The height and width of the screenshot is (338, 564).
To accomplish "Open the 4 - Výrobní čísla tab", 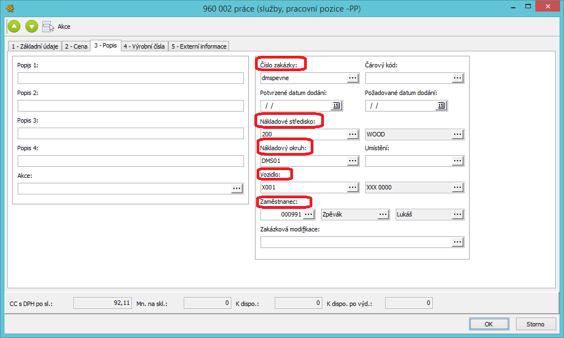I will 144,46.
